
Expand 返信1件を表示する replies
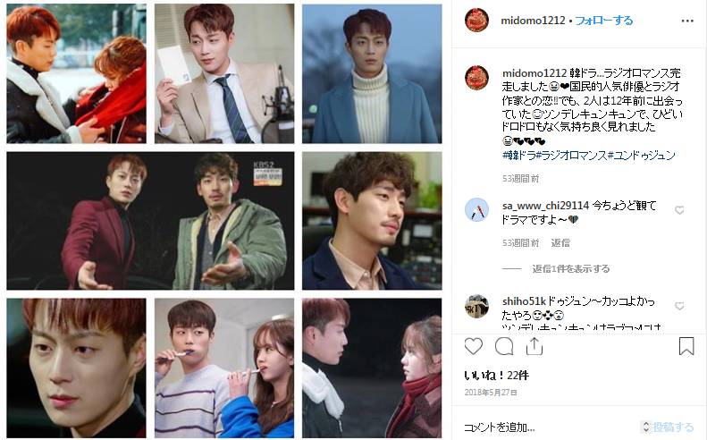(x=571, y=268)
